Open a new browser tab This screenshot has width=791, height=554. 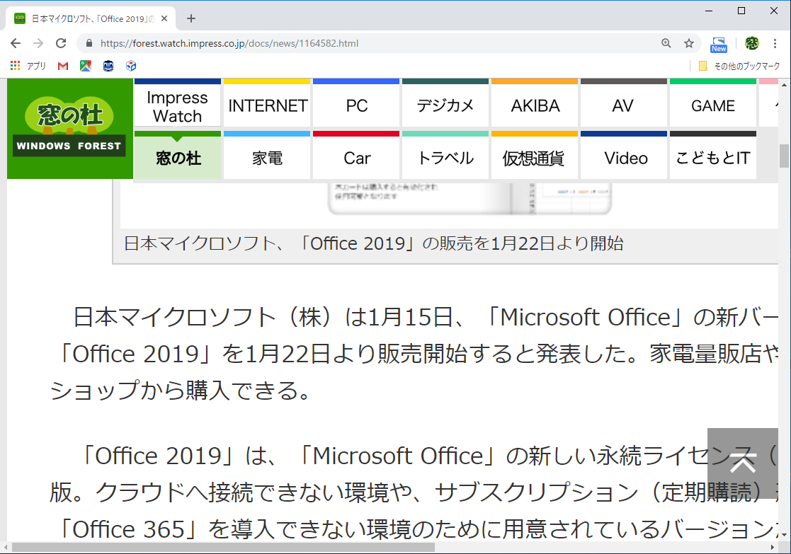point(190,18)
